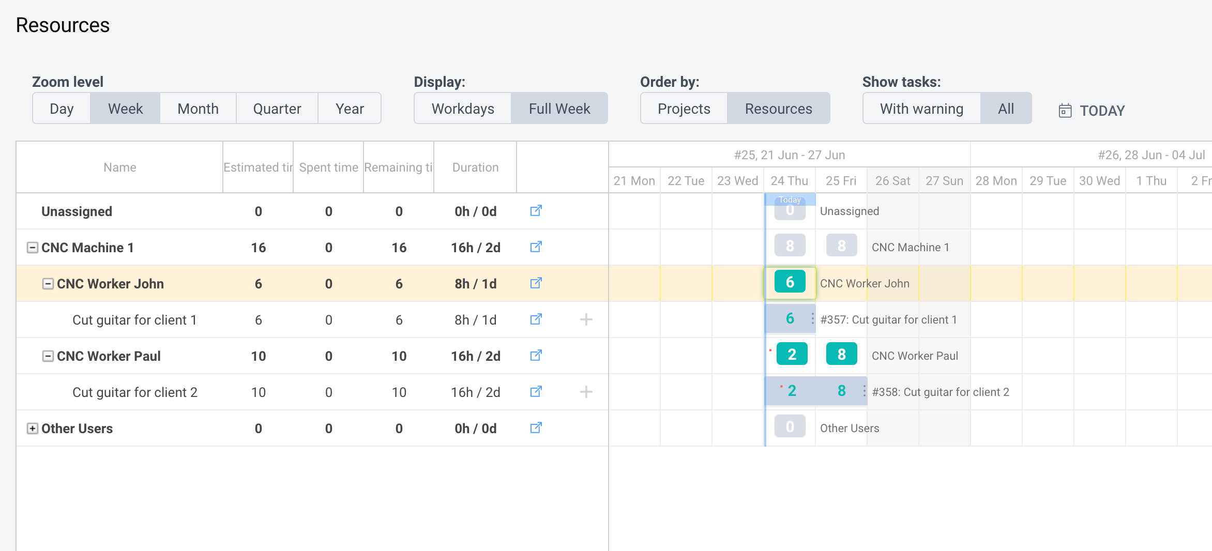Image resolution: width=1212 pixels, height=551 pixels.
Task: Click the drag handle dots on task #357 bar
Action: 812,318
